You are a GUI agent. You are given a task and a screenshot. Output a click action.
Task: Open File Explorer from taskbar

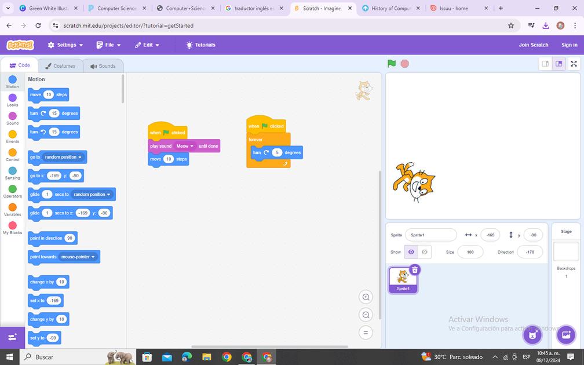[x=207, y=357]
